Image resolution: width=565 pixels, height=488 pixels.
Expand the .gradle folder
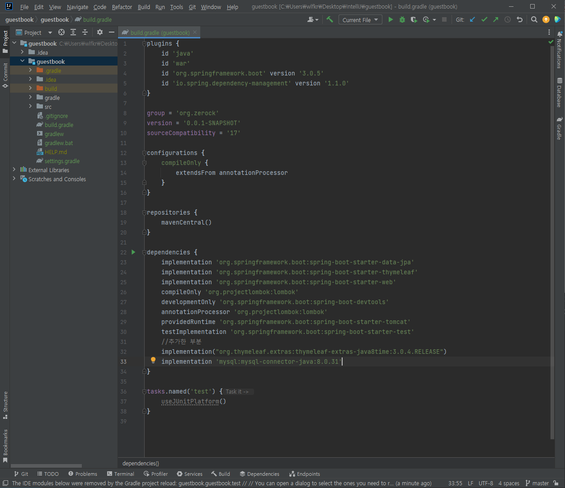(30, 70)
